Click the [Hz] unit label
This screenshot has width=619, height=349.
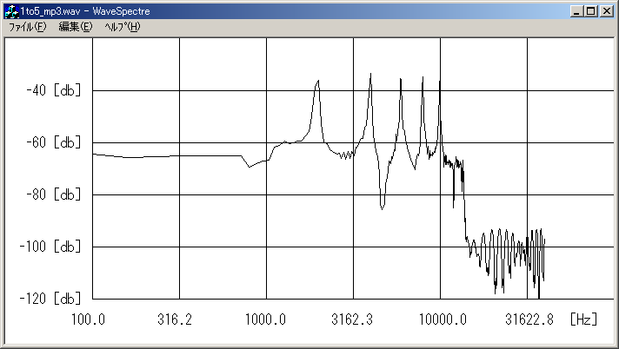tap(584, 319)
